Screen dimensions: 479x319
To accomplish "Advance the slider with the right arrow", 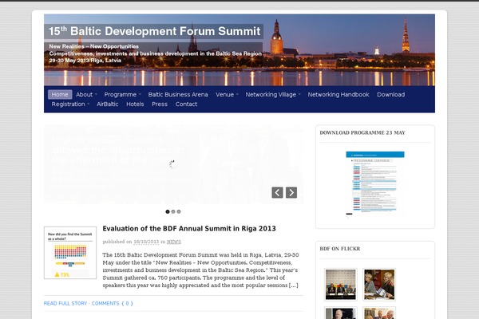I will click(291, 193).
